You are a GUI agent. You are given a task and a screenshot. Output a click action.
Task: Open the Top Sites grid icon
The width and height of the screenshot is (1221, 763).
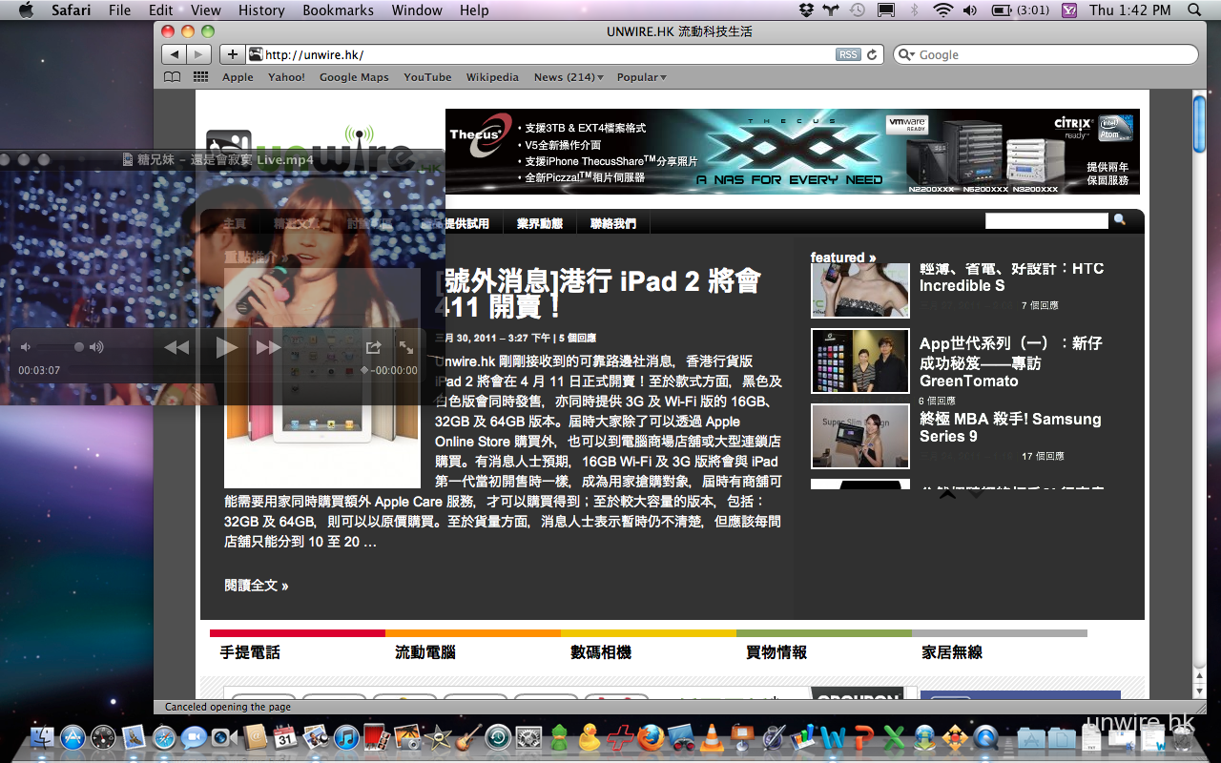click(200, 77)
